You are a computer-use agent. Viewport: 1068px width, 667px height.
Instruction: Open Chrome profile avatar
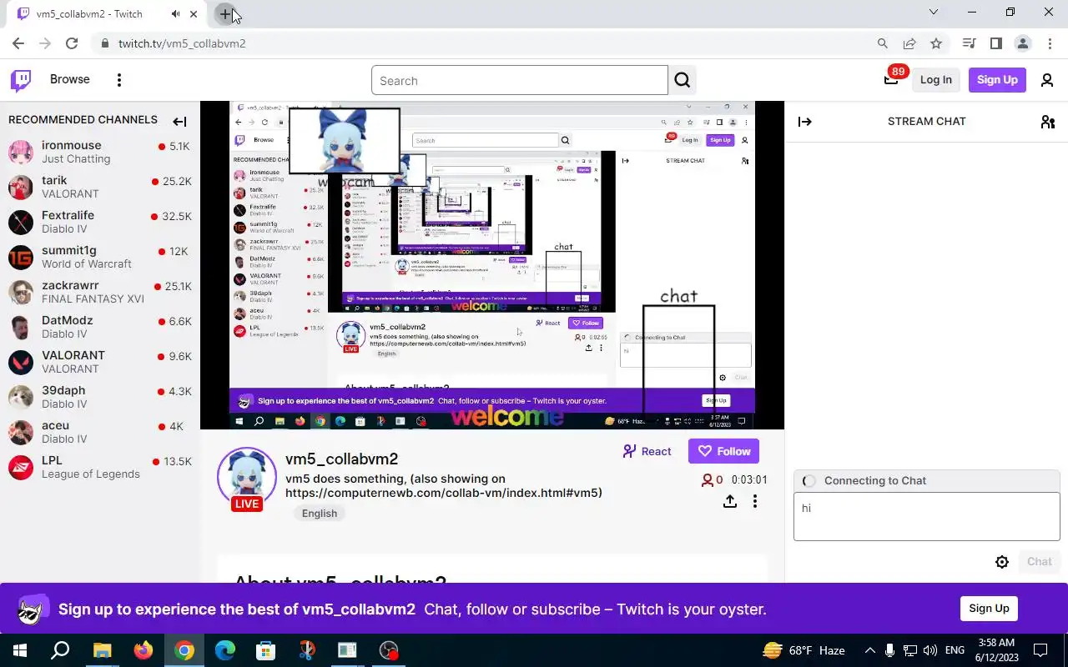tap(1022, 43)
